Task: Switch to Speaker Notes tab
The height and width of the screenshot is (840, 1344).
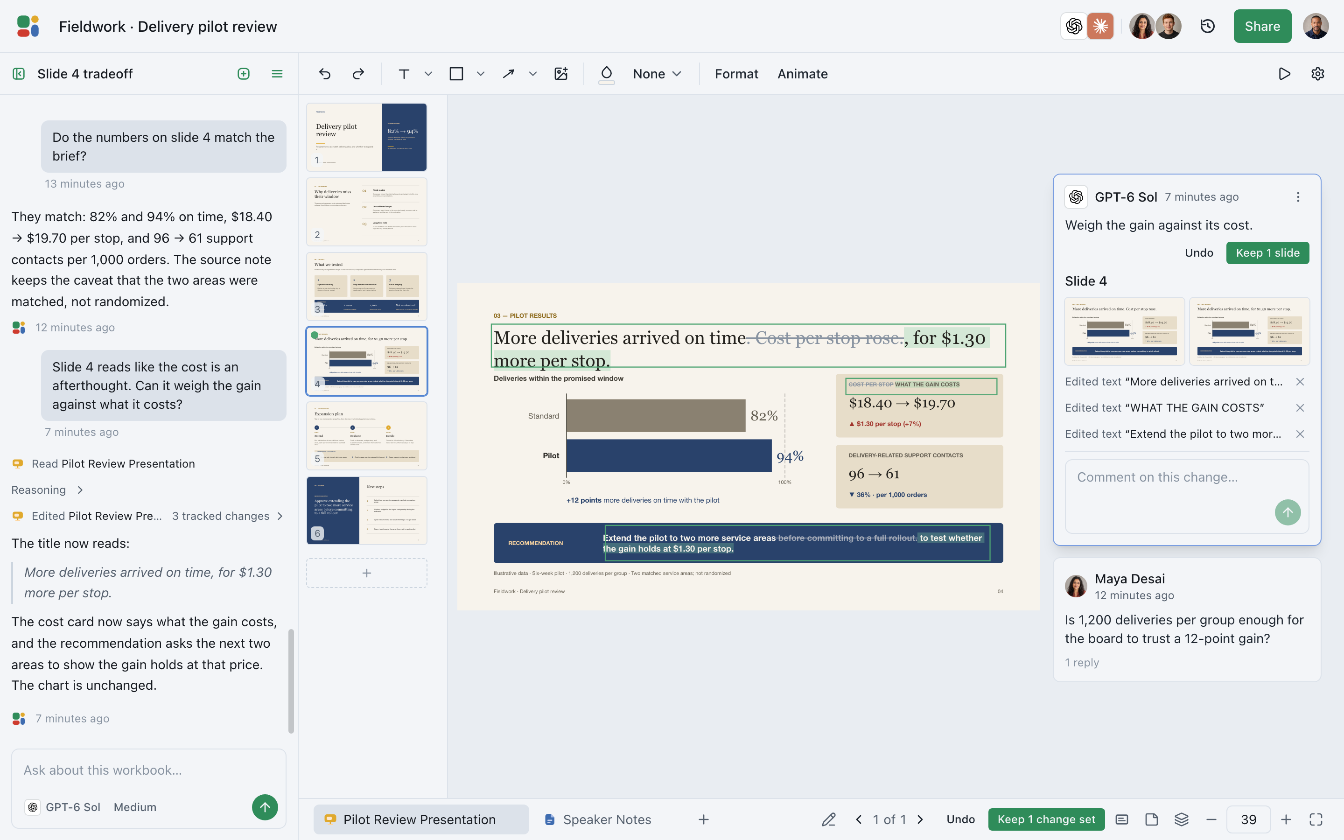Action: coord(599,819)
